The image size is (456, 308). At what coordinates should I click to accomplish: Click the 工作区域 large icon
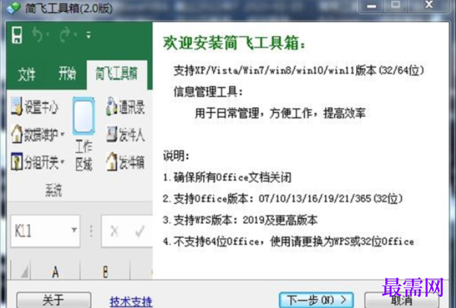pyautogui.click(x=83, y=116)
